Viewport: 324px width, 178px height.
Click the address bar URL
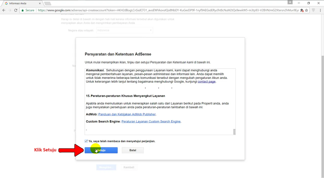[168, 10]
